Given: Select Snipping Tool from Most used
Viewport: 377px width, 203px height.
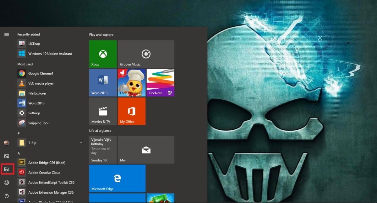Looking at the screenshot, I should (38, 123).
